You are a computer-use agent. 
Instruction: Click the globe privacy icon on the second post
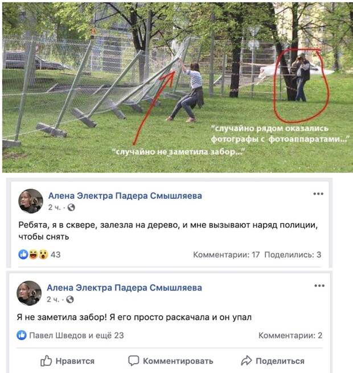click(69, 300)
